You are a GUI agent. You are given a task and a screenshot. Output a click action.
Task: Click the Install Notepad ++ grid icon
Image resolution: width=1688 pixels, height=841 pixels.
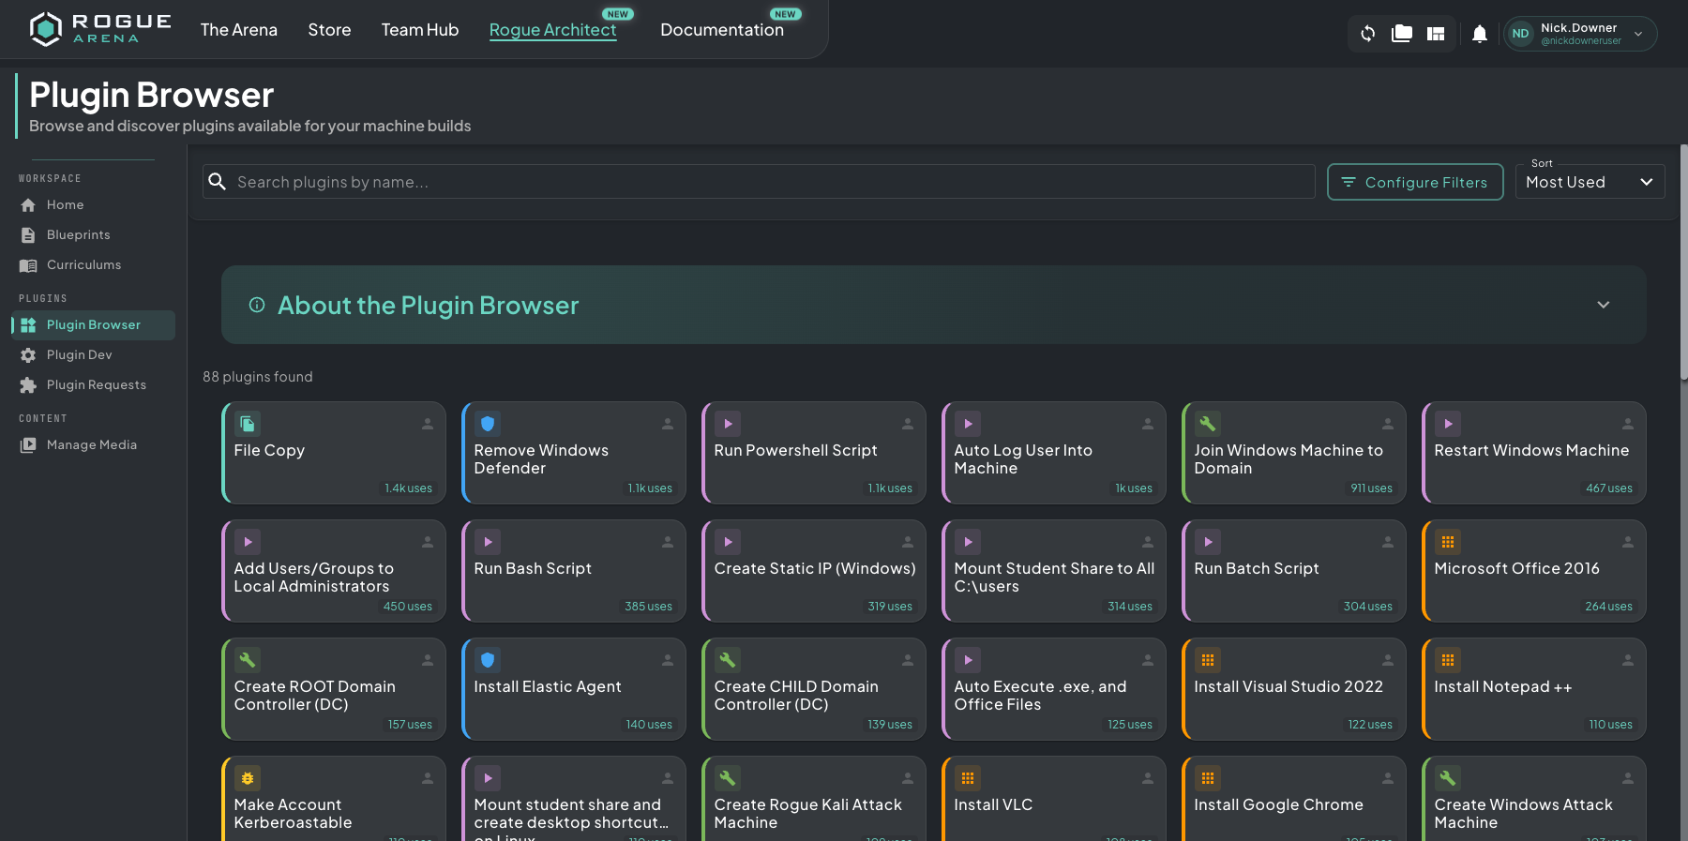(1448, 660)
